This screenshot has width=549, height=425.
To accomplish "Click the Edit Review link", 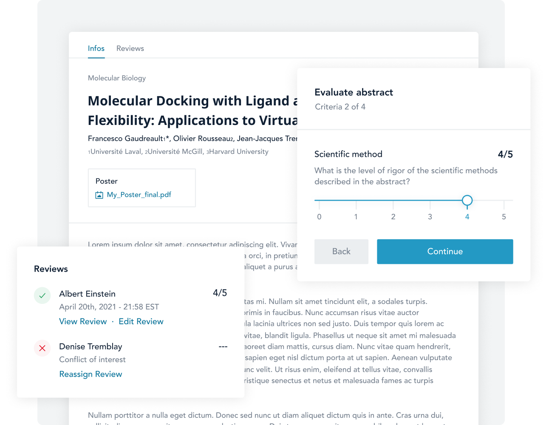I will pyautogui.click(x=141, y=321).
